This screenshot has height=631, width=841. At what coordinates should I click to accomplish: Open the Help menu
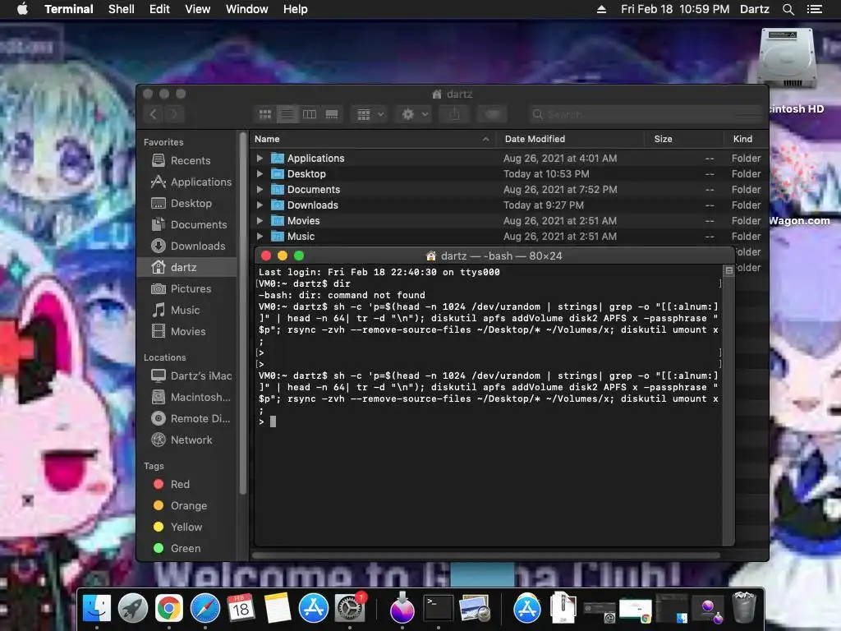pos(295,9)
